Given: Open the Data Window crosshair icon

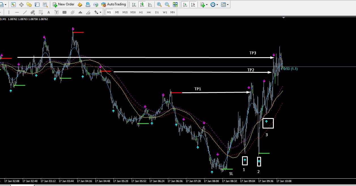Looking at the screenshot, I should pyautogui.click(x=21, y=5).
